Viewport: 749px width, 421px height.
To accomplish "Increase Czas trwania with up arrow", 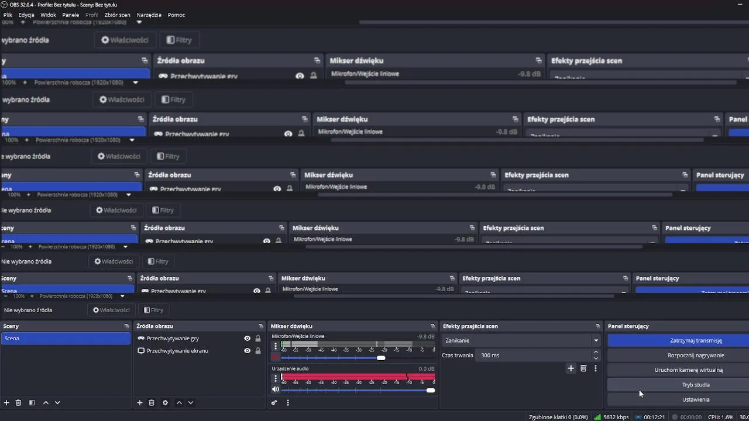I will (596, 352).
